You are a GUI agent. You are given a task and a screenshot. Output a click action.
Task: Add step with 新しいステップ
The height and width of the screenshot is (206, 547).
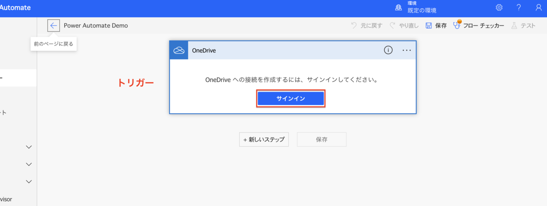(x=264, y=139)
